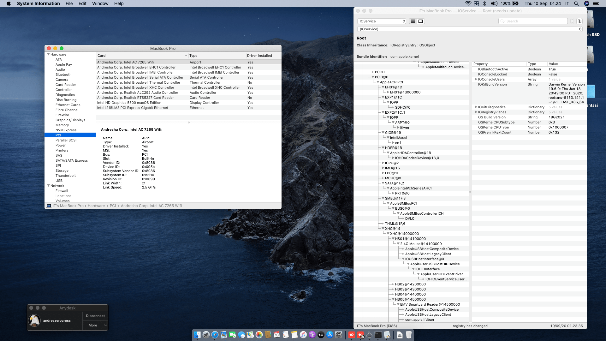Viewport: 606px width, 341px height.
Task: Click Disconnect in the Anydesk panel
Action: (95, 316)
